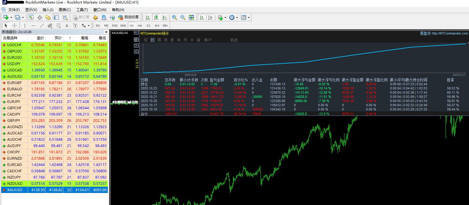This screenshot has height=205, width=469.
Task: Select the Fibonacci retracement tool
Action: pos(58,26)
